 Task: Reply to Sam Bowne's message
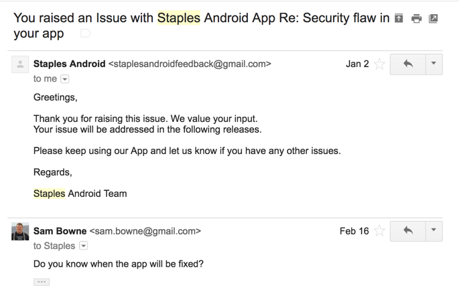pyautogui.click(x=407, y=231)
